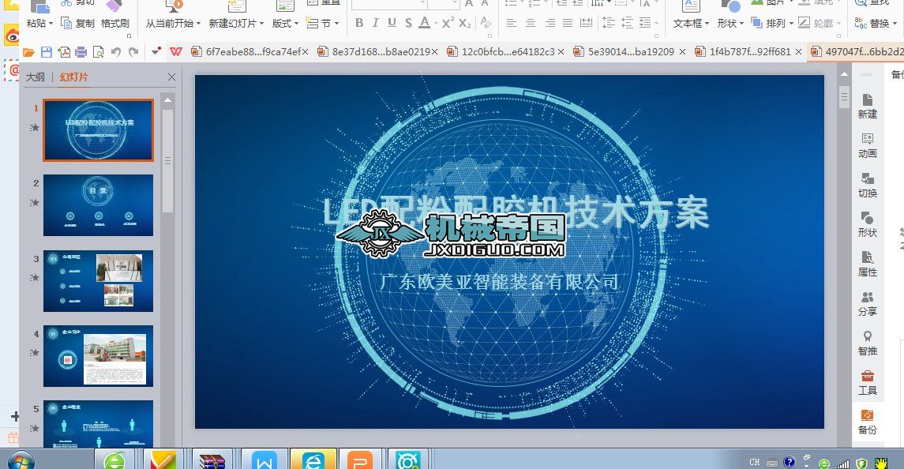Image resolution: width=904 pixels, height=469 pixels.
Task: Toggle underline formatting
Action: click(392, 23)
